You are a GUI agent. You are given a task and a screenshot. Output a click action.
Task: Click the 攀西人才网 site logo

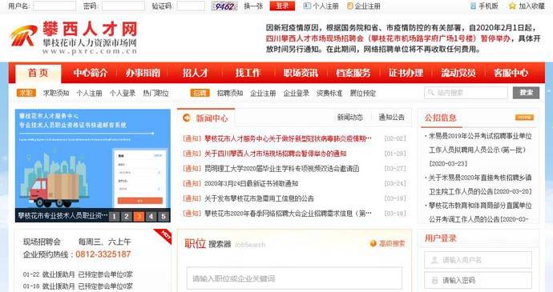[74, 38]
